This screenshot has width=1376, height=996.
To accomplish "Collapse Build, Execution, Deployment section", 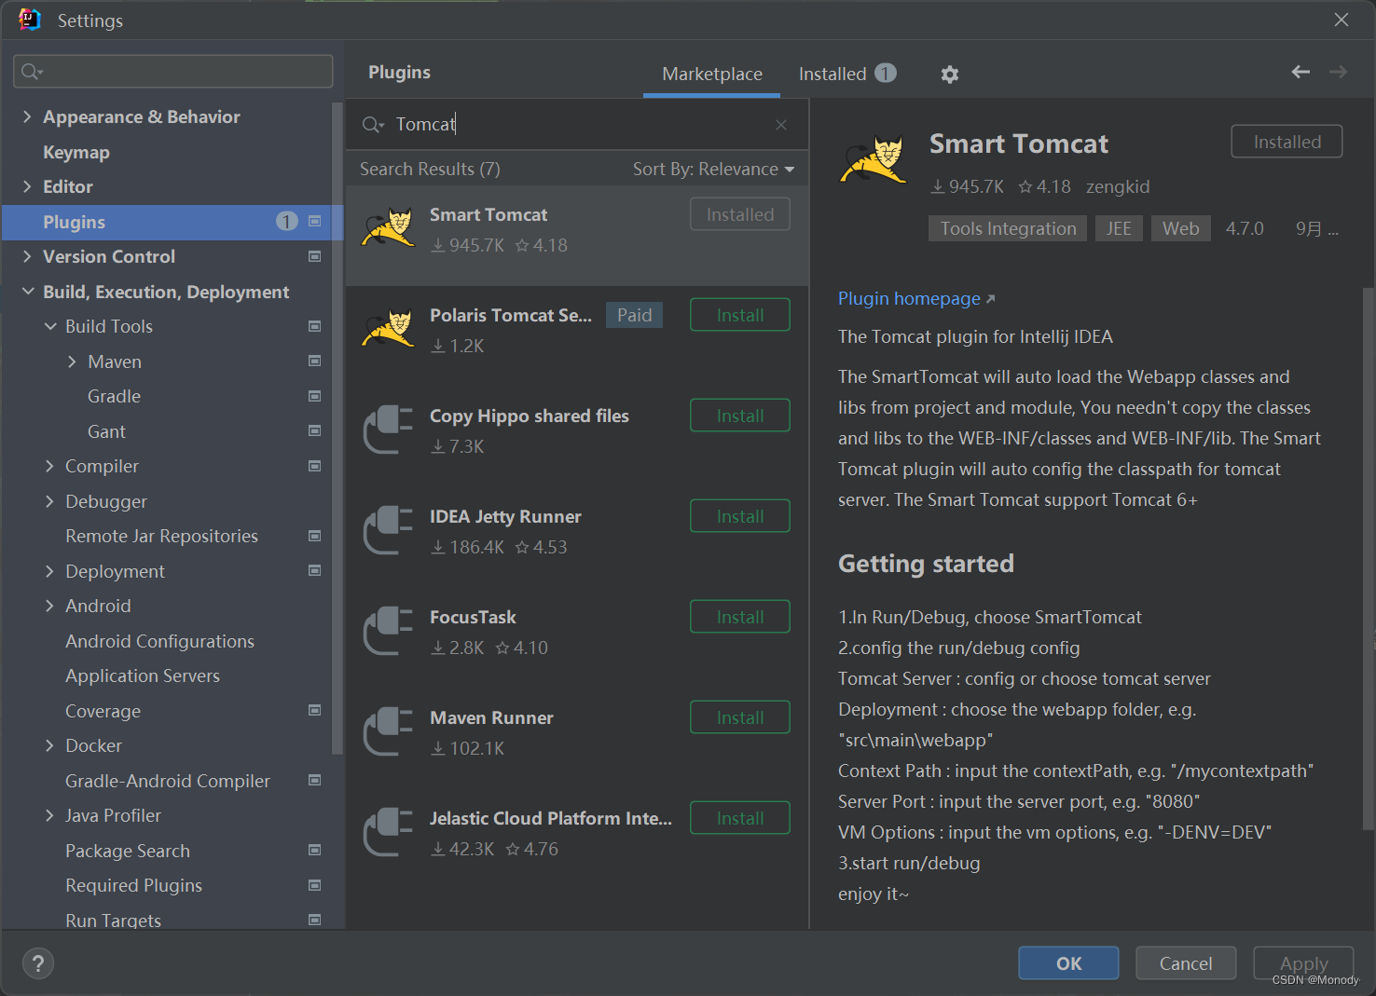I will tap(27, 292).
